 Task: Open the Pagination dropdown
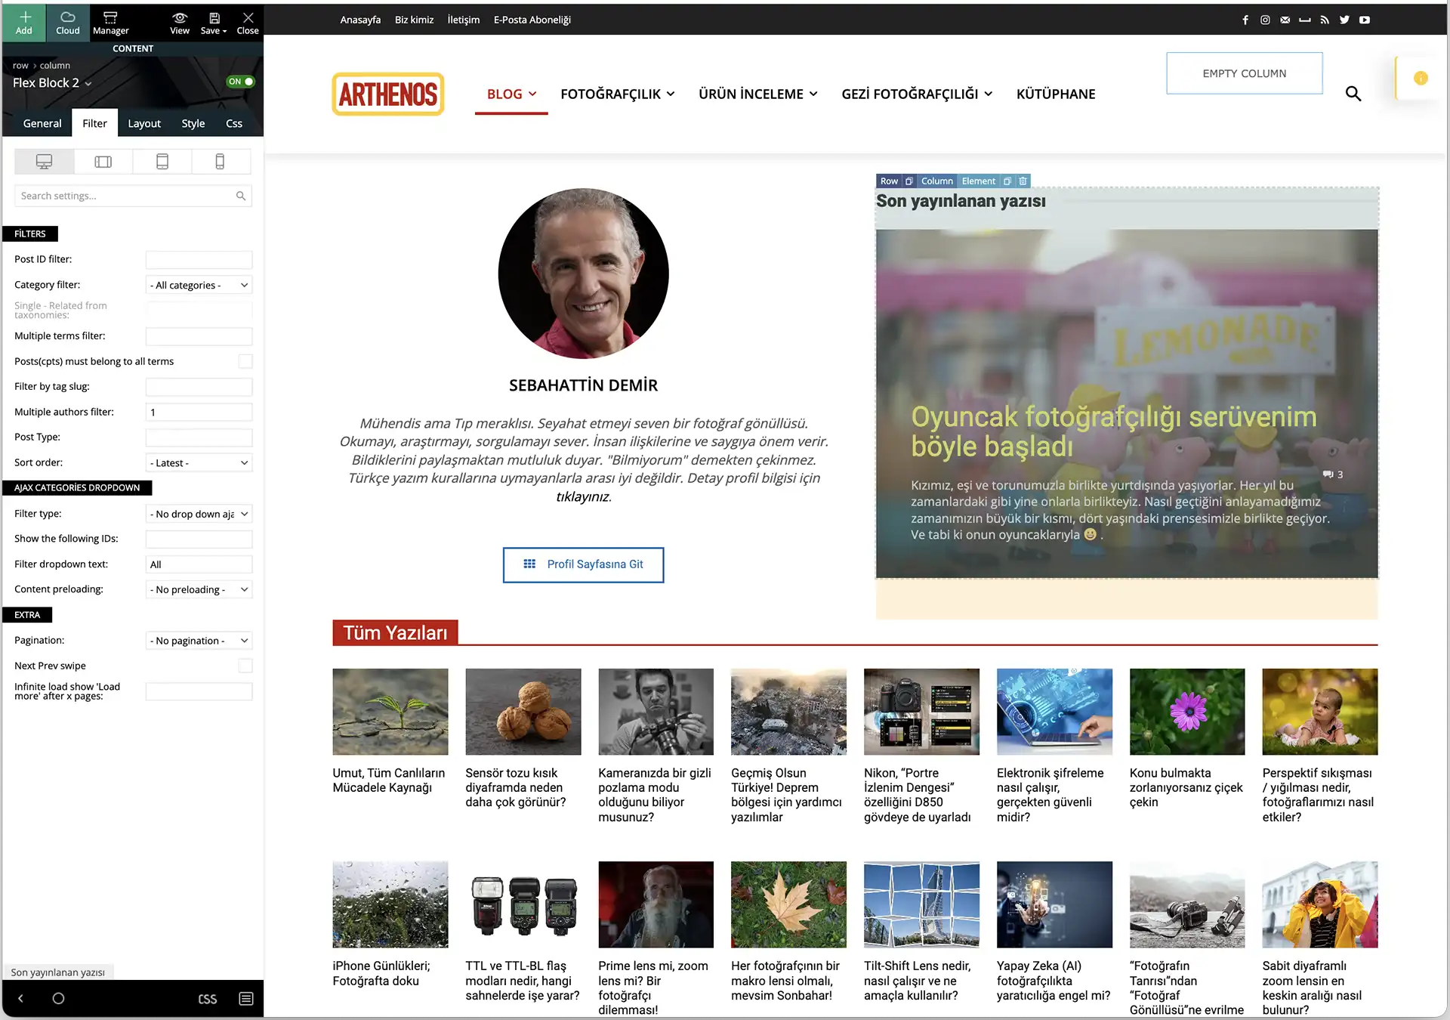pos(199,641)
